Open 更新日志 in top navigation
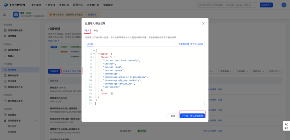This screenshot has height=140, width=290. click(x=64, y=5)
